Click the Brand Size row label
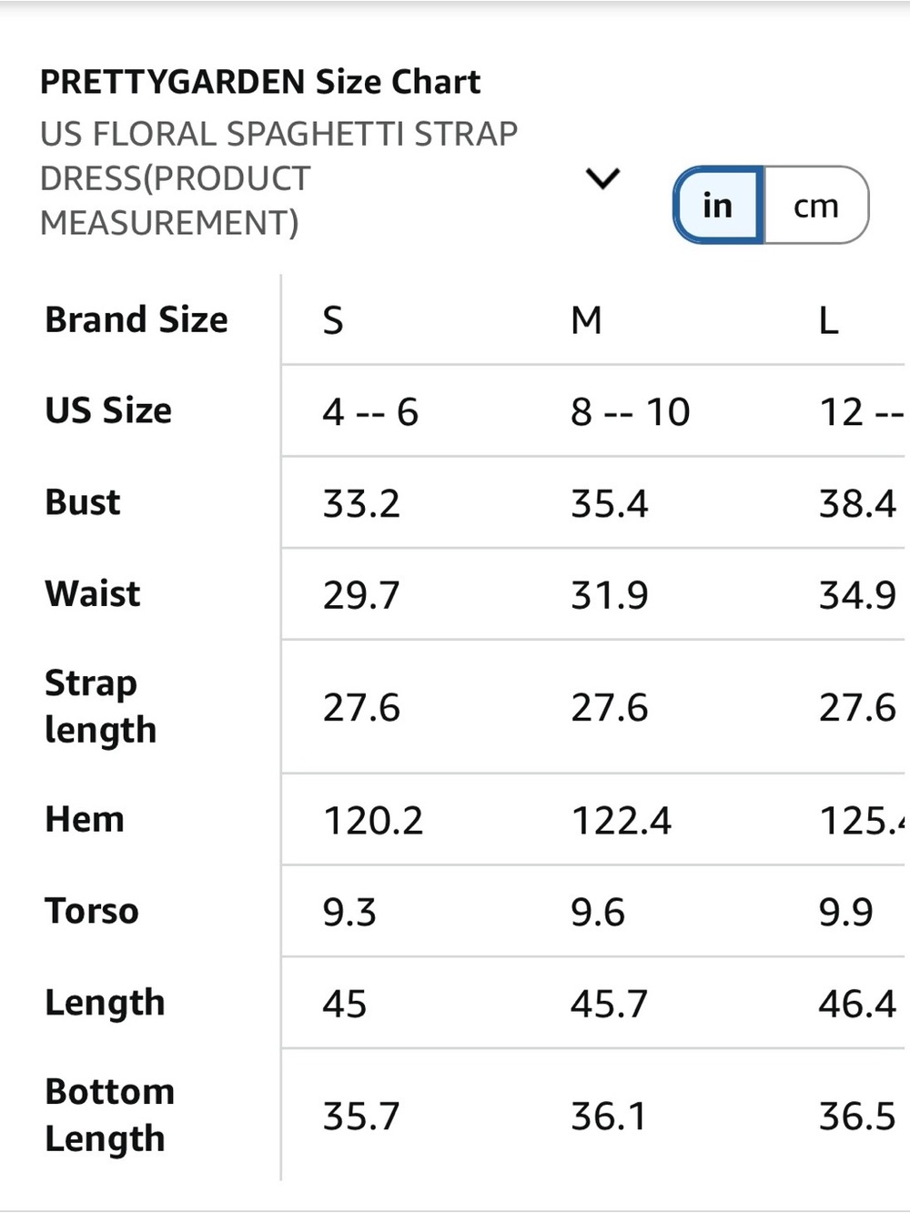 click(x=136, y=320)
